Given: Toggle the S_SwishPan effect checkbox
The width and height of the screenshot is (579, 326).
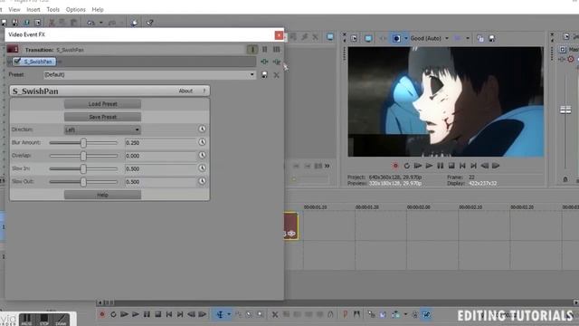Looking at the screenshot, I should pyautogui.click(x=17, y=61).
